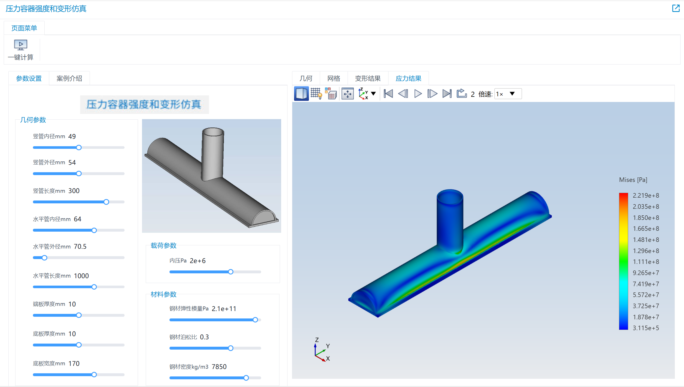Jump to first animation frame
684x387 pixels.
click(388, 94)
